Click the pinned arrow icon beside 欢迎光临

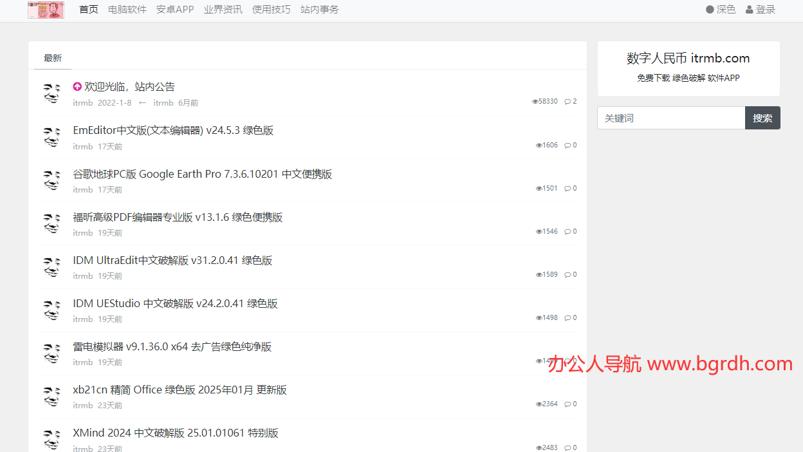(77, 86)
